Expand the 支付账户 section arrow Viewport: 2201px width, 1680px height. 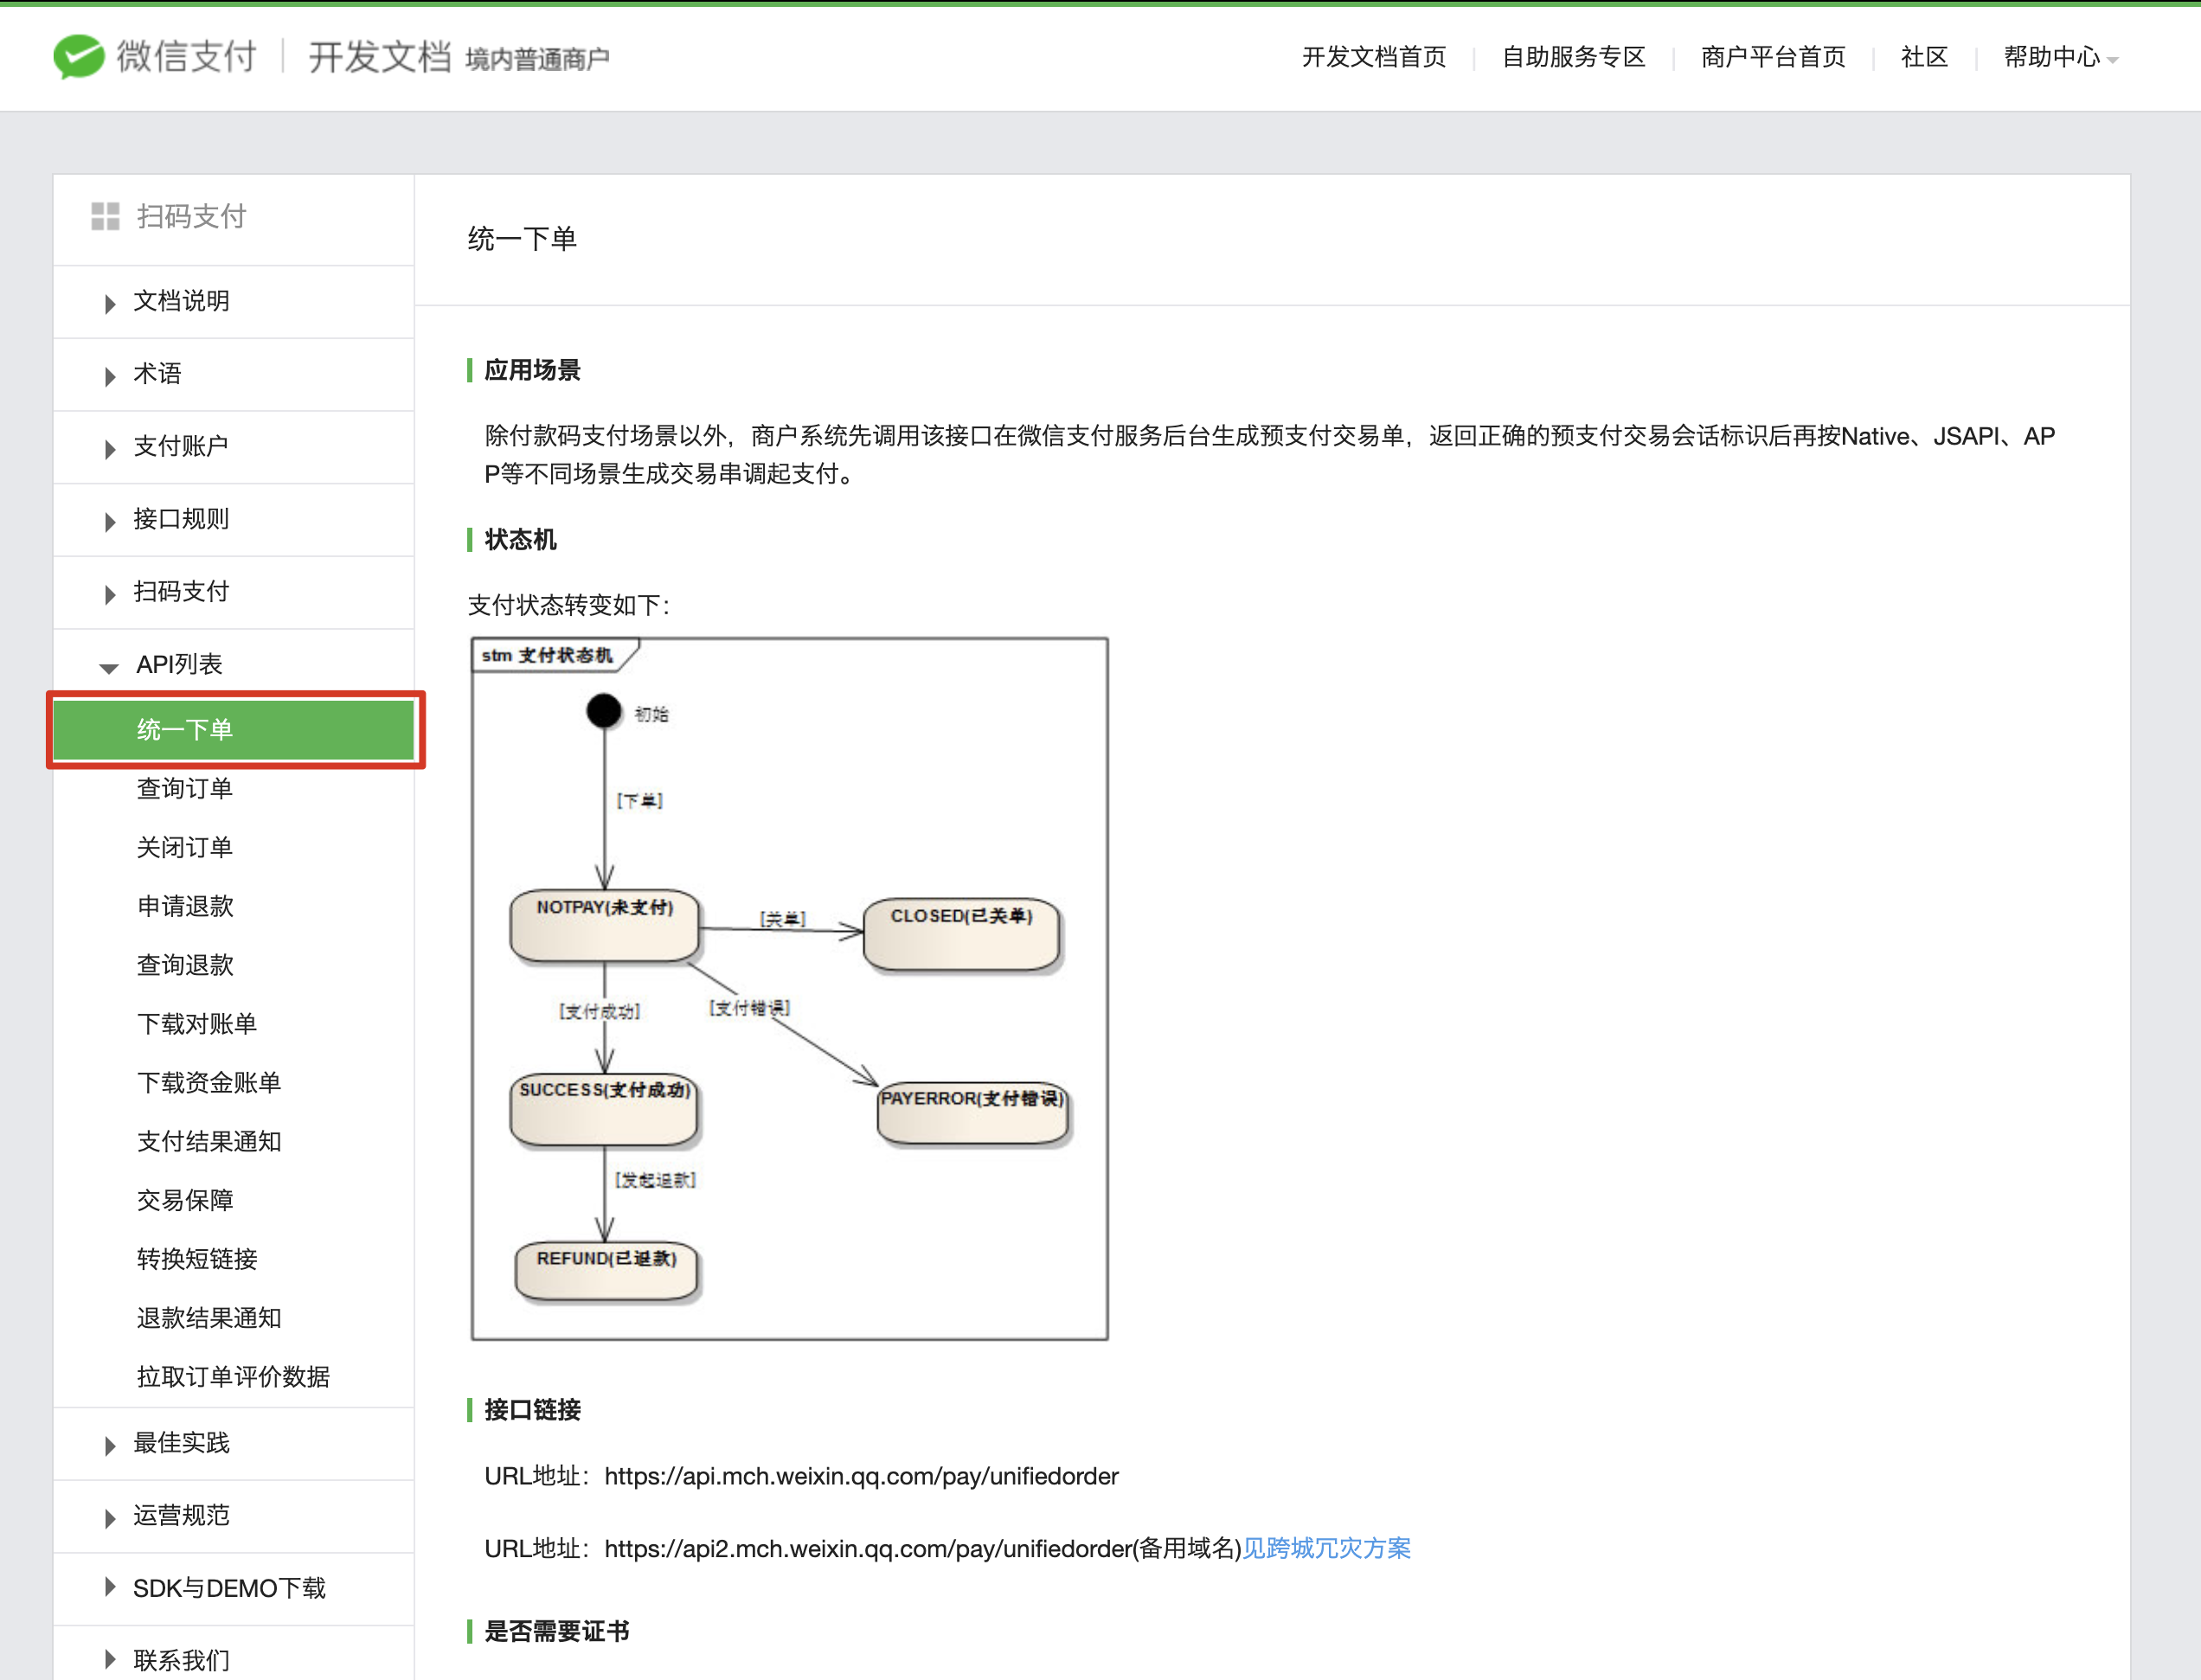(x=110, y=448)
